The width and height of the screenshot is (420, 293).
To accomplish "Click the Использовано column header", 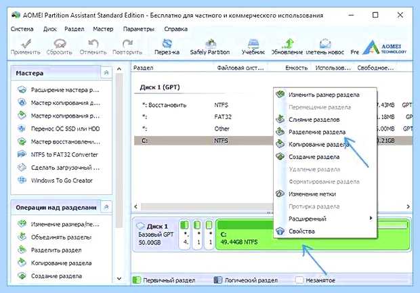I will click(333, 68).
